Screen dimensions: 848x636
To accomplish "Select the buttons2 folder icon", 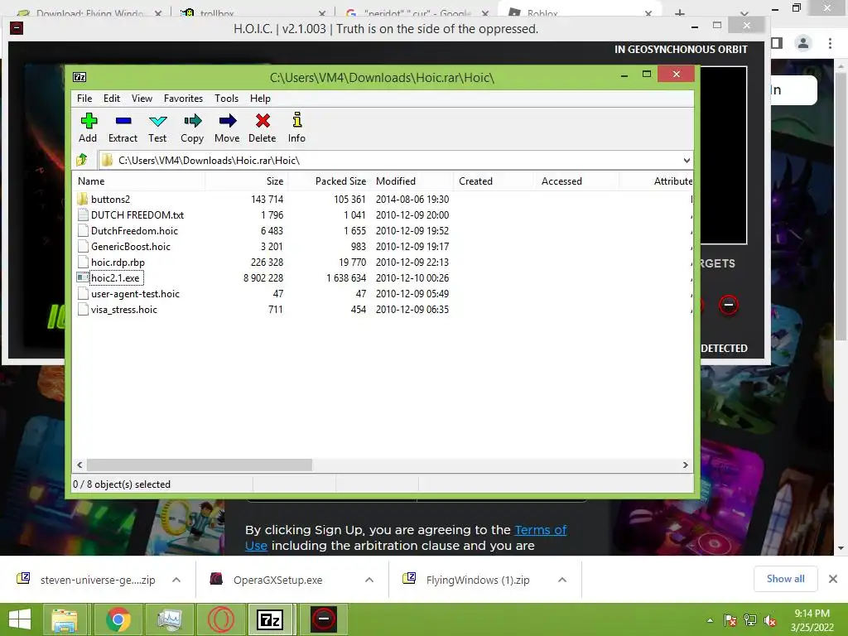I will coord(83,199).
